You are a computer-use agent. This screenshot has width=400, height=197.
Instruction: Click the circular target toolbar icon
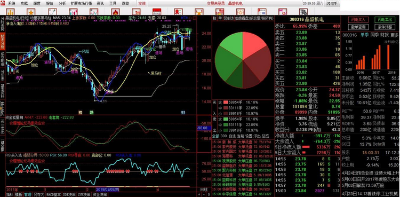[x=240, y=12]
